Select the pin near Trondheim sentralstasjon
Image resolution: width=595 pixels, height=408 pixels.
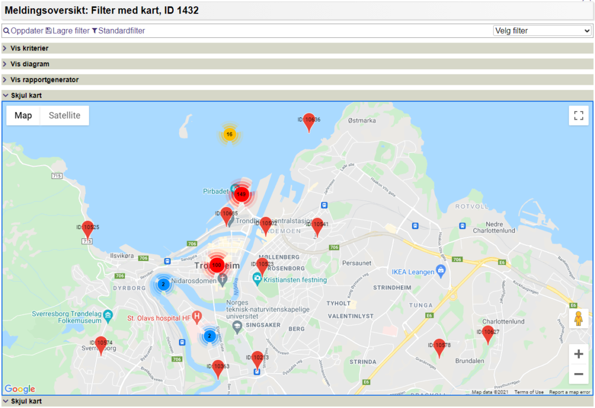[266, 226]
